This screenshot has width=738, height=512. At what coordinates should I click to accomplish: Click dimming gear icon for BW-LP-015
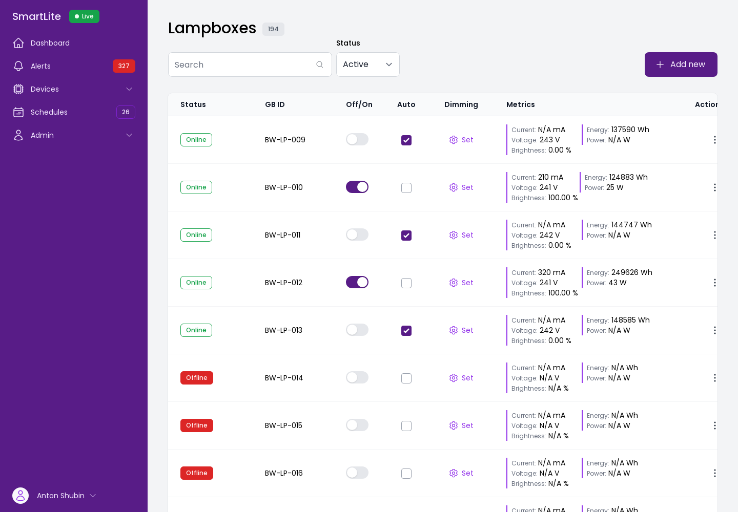point(454,425)
